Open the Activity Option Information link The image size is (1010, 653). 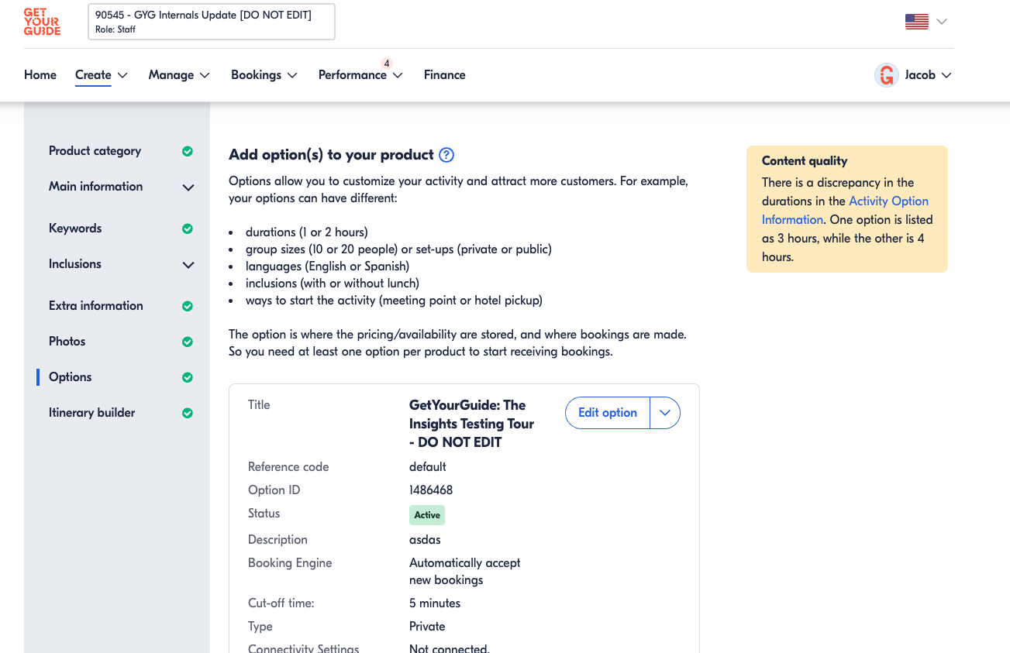[x=845, y=210]
